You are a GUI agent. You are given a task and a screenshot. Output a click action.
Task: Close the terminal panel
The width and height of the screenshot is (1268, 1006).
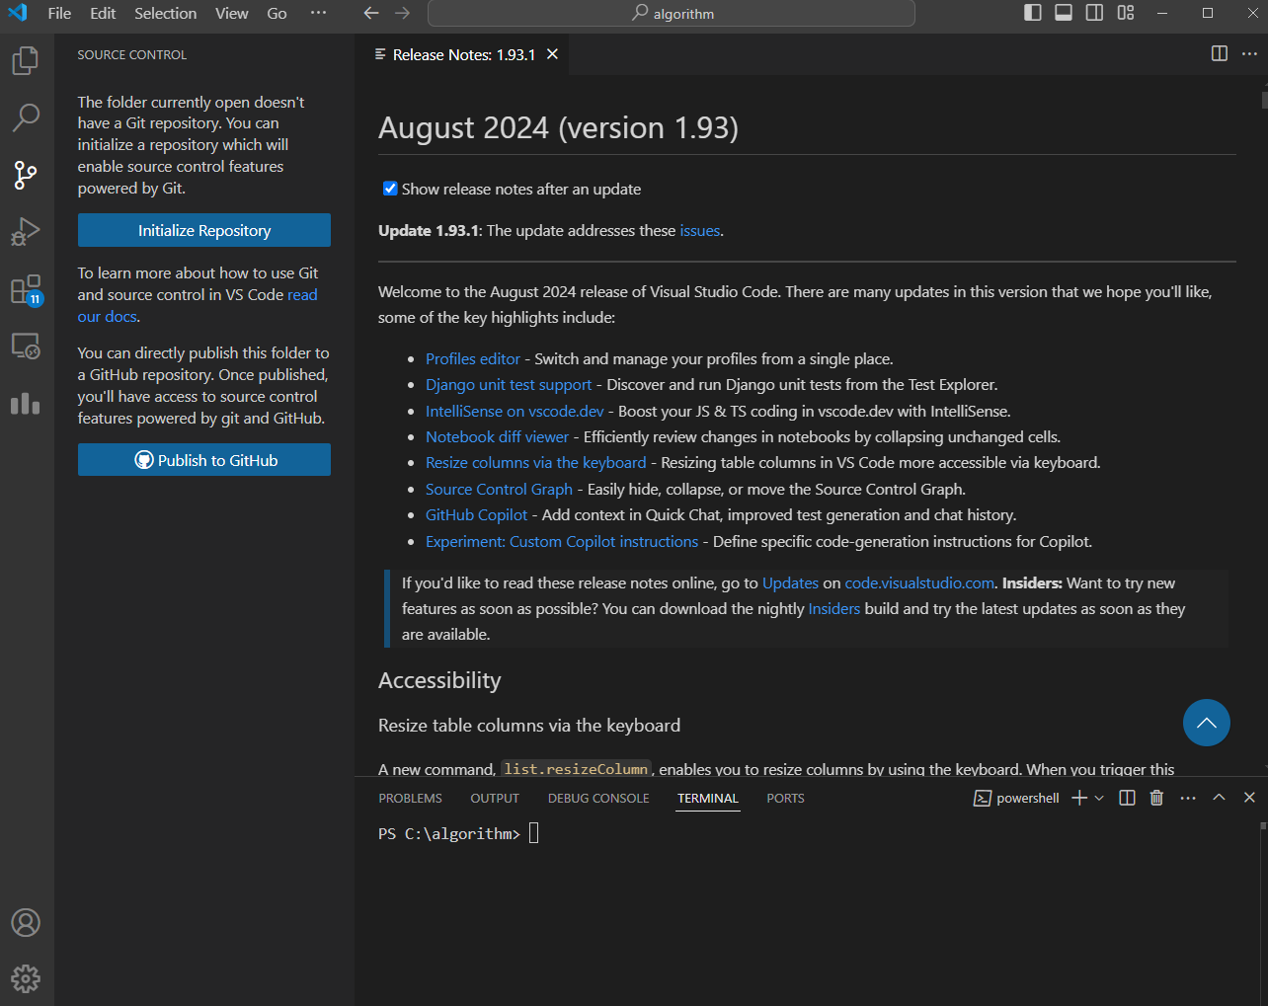[1249, 798]
